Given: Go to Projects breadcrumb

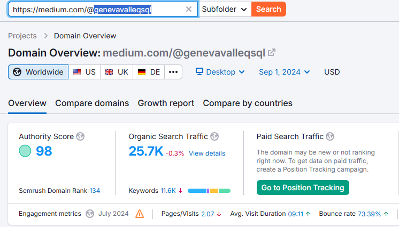Looking at the screenshot, I should (x=22, y=36).
